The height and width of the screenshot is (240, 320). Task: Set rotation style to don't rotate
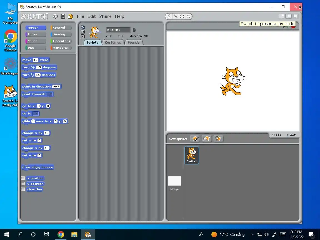coord(83,36)
